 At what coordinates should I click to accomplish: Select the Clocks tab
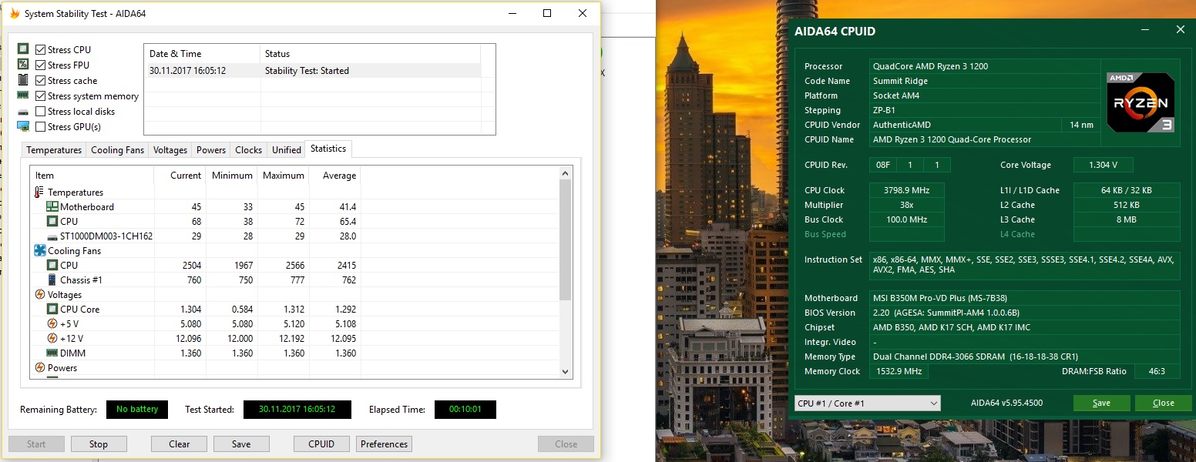tap(249, 150)
